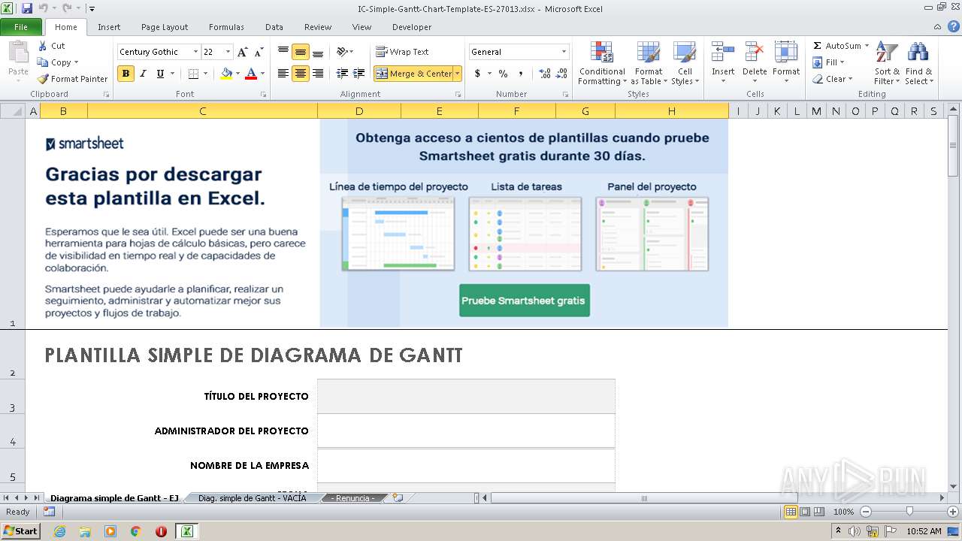Open the Font dialog launcher

click(263, 95)
